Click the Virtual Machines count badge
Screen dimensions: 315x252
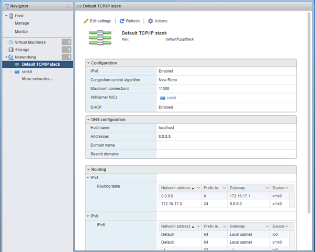click(66, 42)
